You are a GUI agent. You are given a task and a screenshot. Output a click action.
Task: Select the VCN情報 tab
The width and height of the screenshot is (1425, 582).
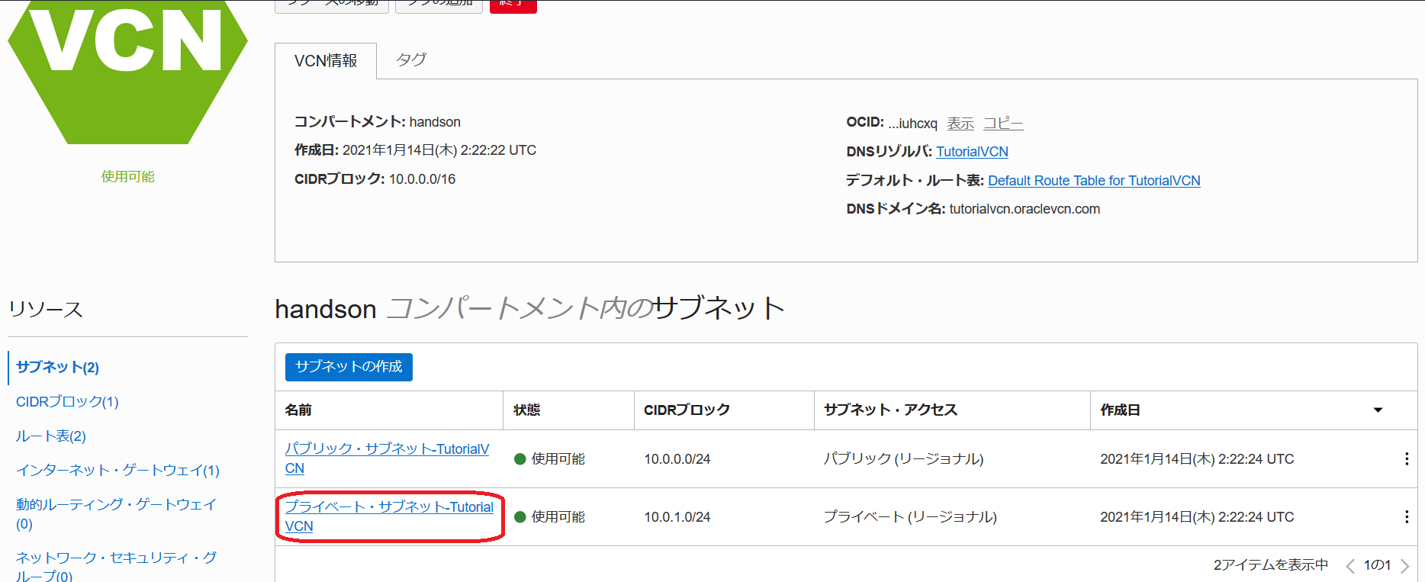[x=326, y=61]
